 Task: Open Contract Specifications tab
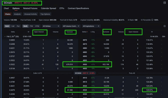pyautogui.click(x=78, y=8)
